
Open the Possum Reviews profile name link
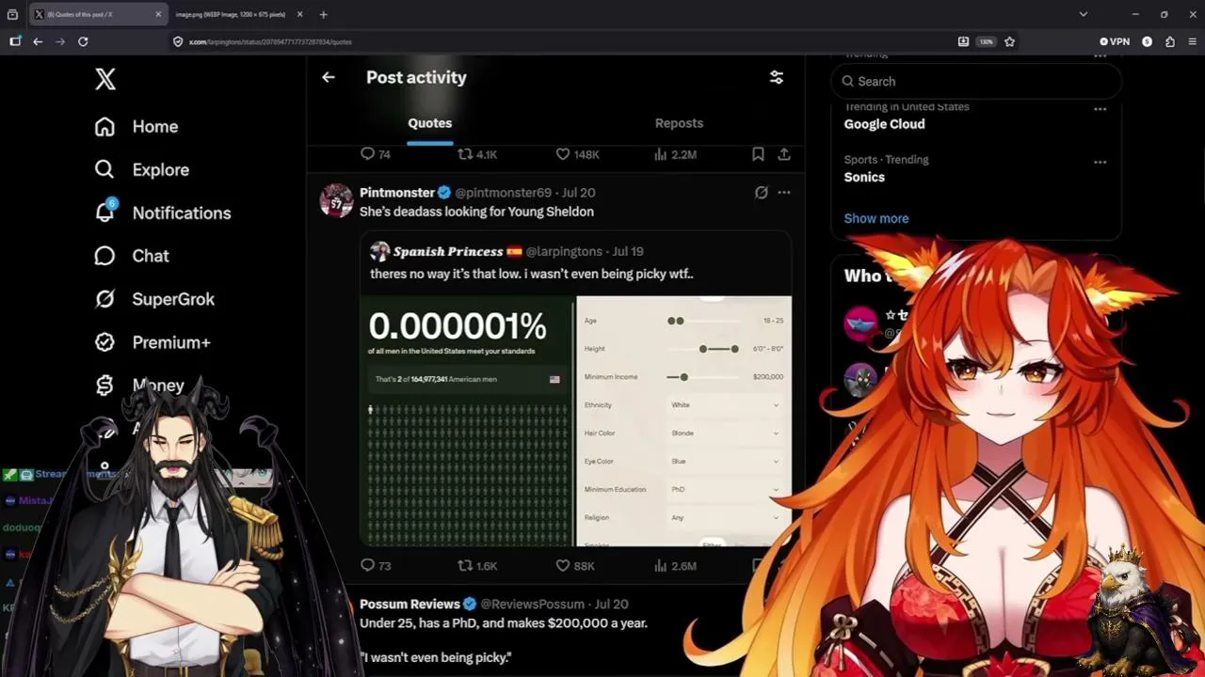(x=410, y=604)
